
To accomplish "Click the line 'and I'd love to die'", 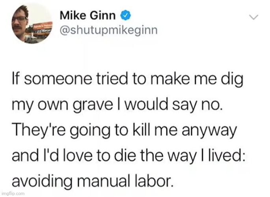I will 128,156.
